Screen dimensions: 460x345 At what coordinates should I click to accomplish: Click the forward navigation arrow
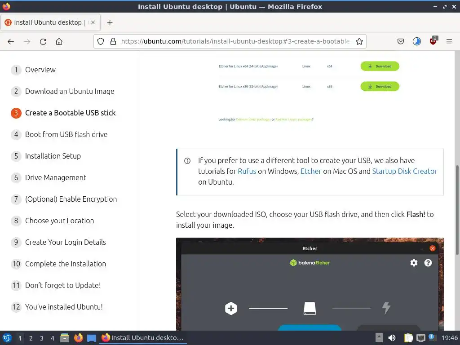pos(27,42)
